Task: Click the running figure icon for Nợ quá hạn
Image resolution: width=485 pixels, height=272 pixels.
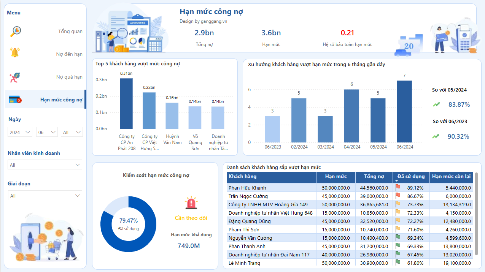Action: 14,77
